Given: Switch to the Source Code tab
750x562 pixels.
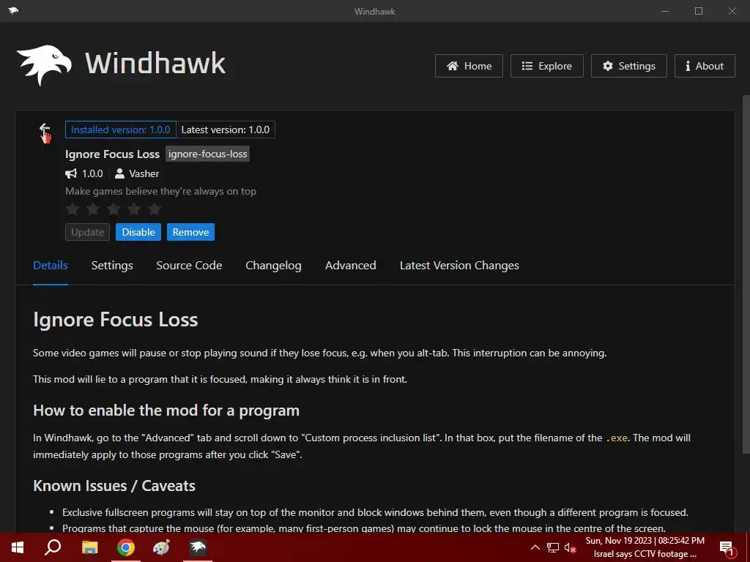Looking at the screenshot, I should click(189, 266).
